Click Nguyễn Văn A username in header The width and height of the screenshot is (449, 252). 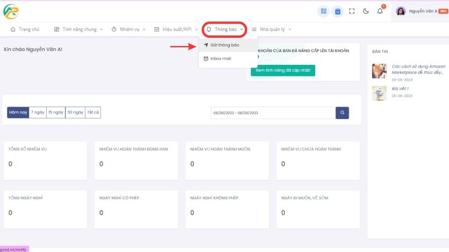[423, 11]
